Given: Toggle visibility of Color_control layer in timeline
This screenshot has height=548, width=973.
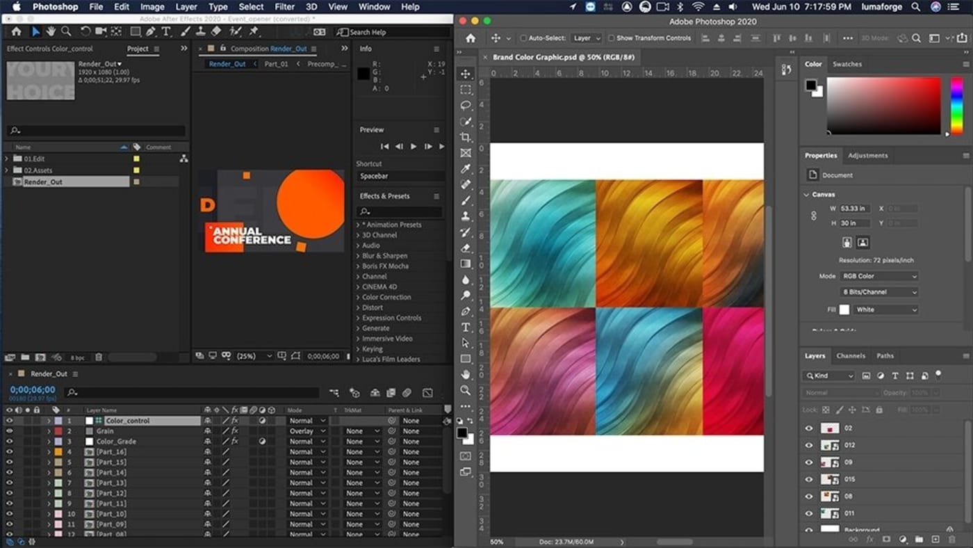Looking at the screenshot, I should [x=9, y=421].
